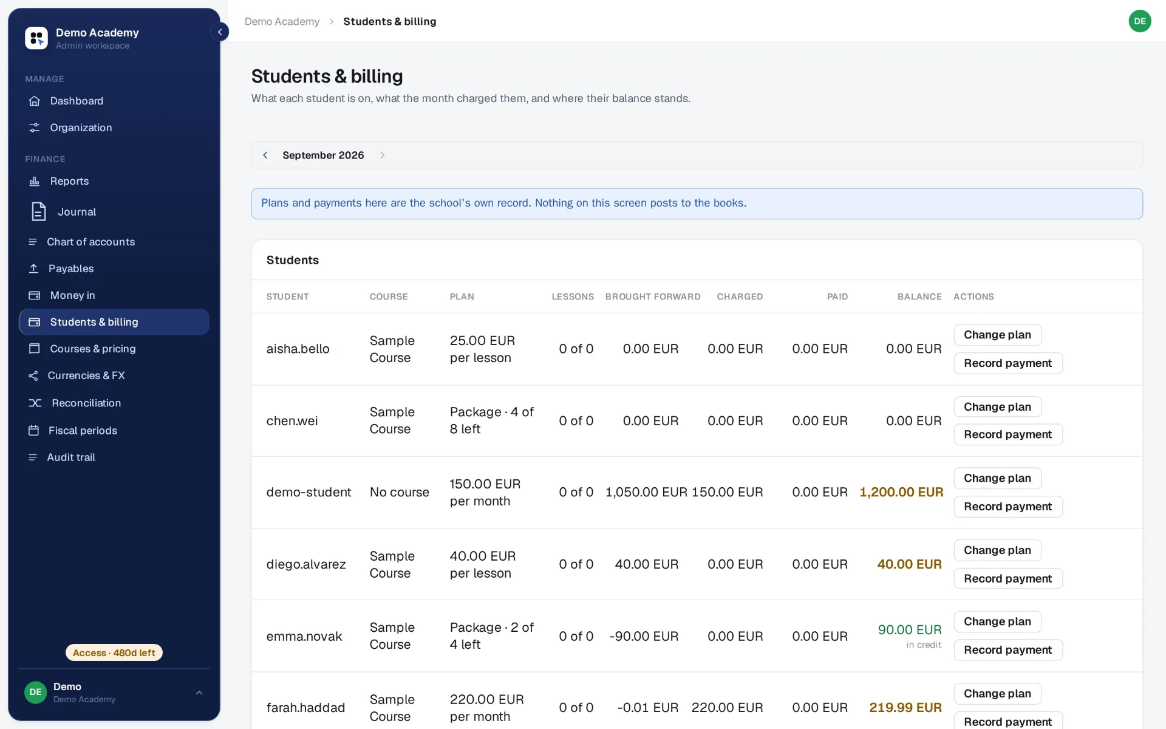Open Audit trail in the sidebar
The image size is (1166, 729).
[114, 457]
